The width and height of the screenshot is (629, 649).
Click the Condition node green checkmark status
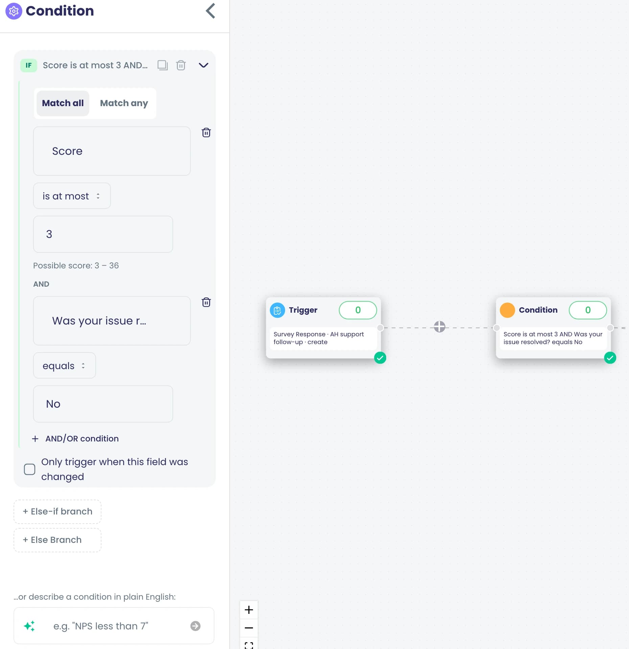[x=610, y=358]
